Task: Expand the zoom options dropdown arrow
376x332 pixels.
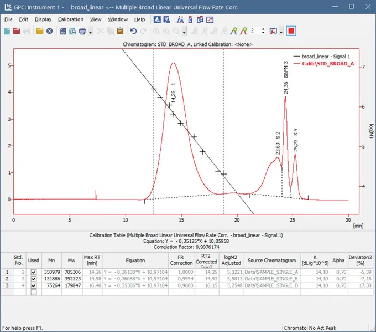Action: point(184,32)
